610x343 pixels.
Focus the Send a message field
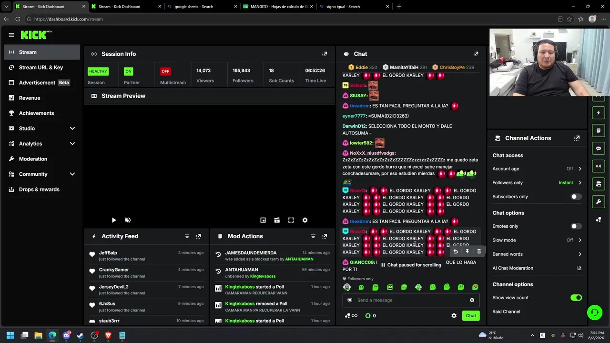pyautogui.click(x=411, y=300)
